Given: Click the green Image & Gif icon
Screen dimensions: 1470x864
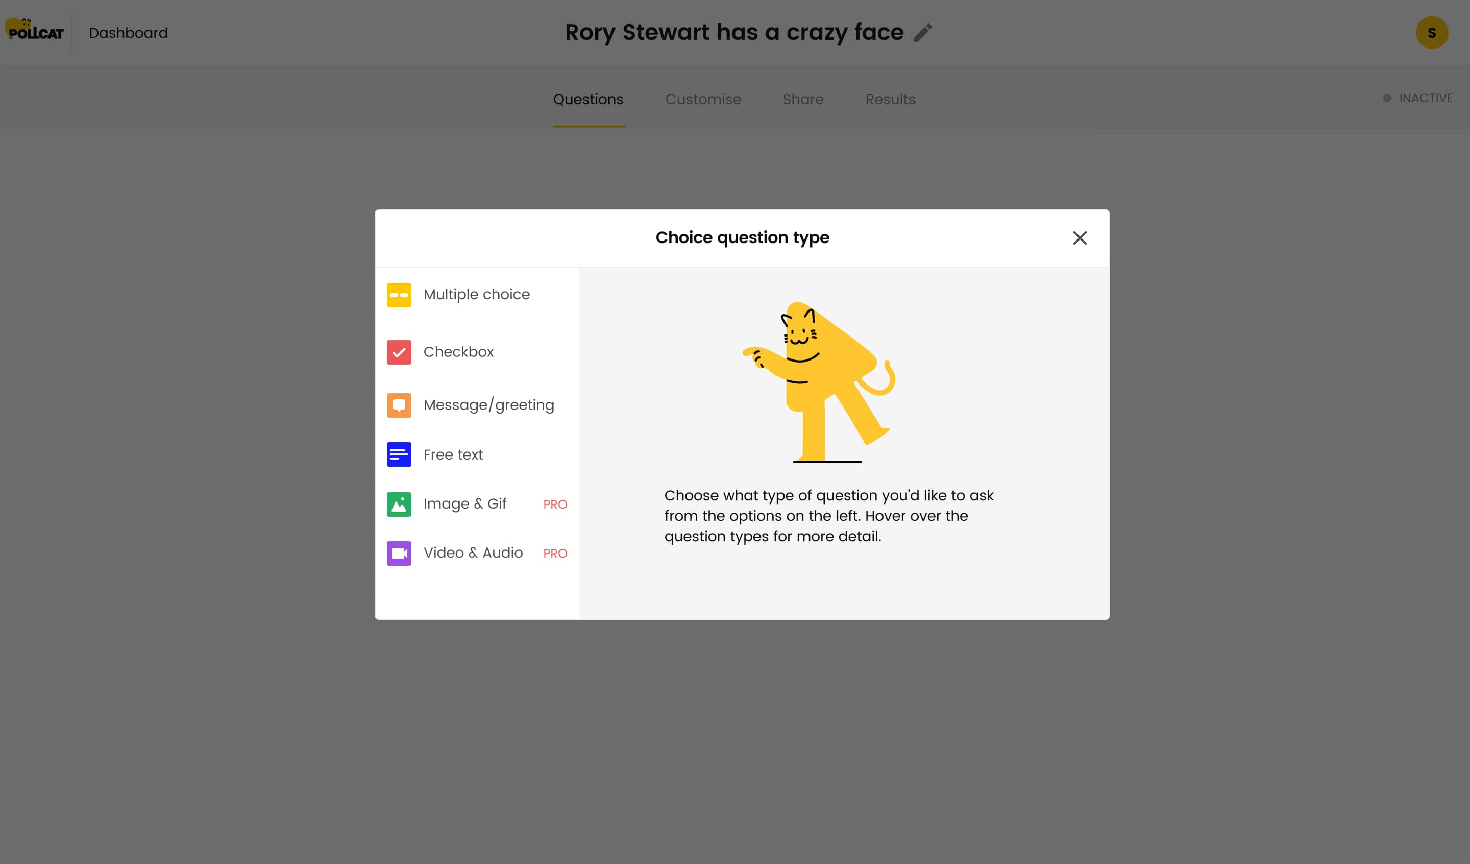Looking at the screenshot, I should click(399, 505).
